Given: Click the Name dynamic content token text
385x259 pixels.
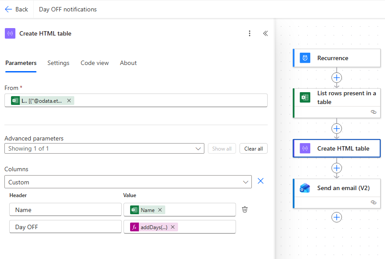Looking at the screenshot, I should pos(148,210).
